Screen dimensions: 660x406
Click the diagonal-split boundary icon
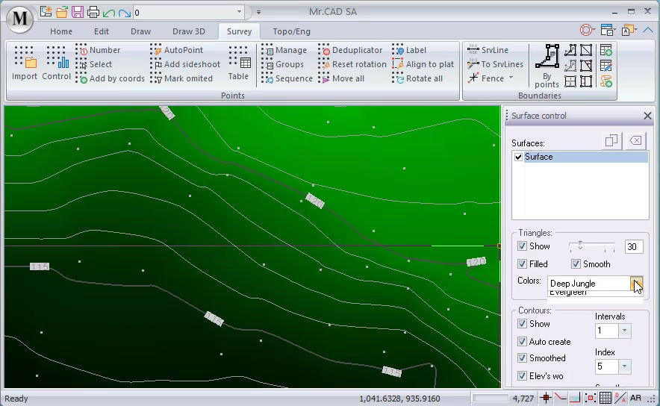(586, 51)
